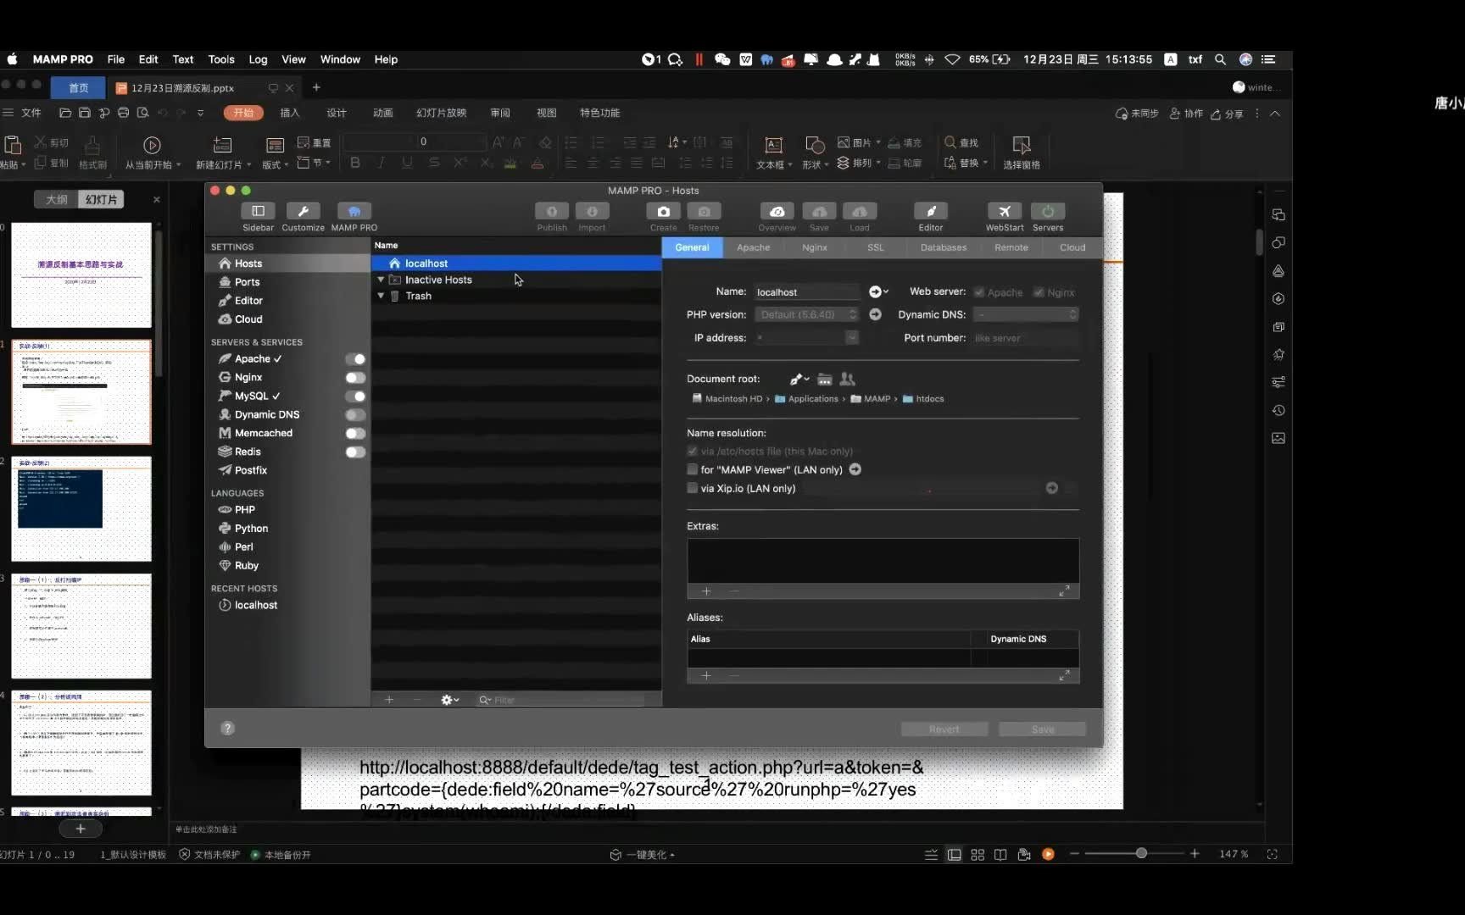1465x915 pixels.
Task: Click the WeChat menu bar icon
Action: point(722,59)
